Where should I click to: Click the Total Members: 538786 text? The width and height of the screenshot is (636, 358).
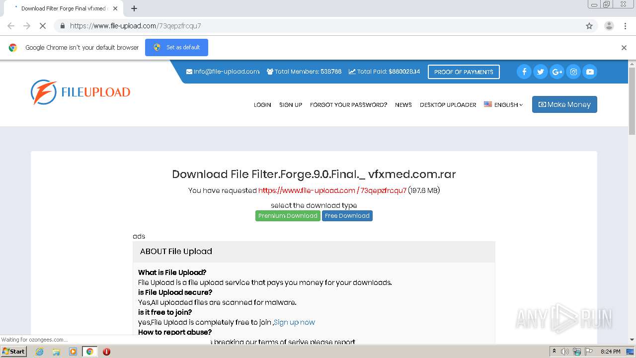[304, 72]
